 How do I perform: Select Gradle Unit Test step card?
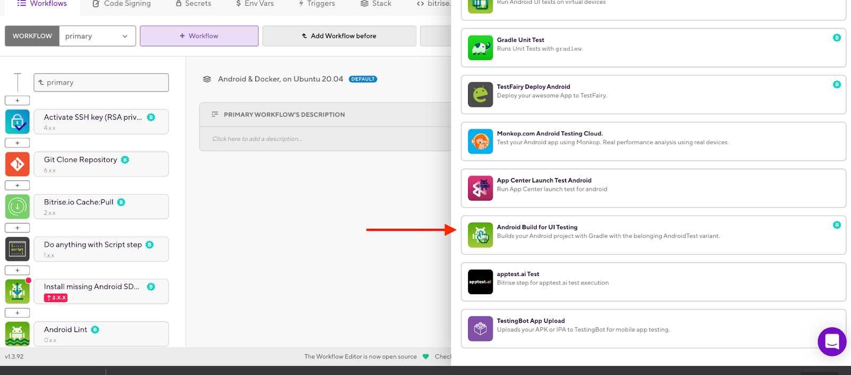tap(653, 48)
